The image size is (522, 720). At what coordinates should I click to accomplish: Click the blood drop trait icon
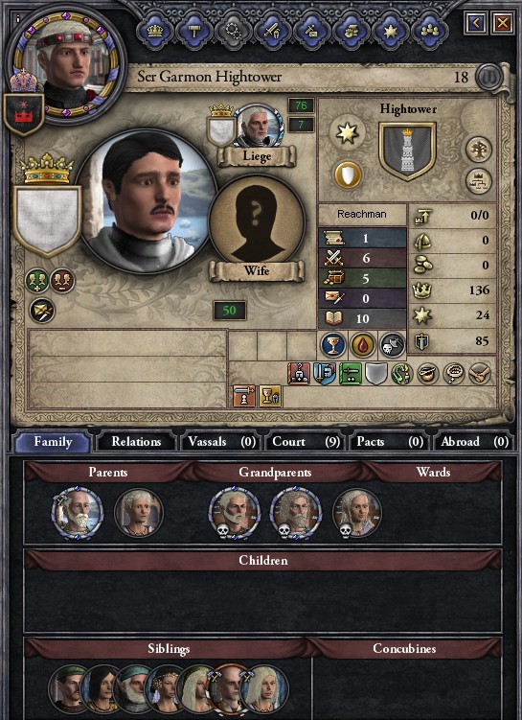pyautogui.click(x=363, y=345)
